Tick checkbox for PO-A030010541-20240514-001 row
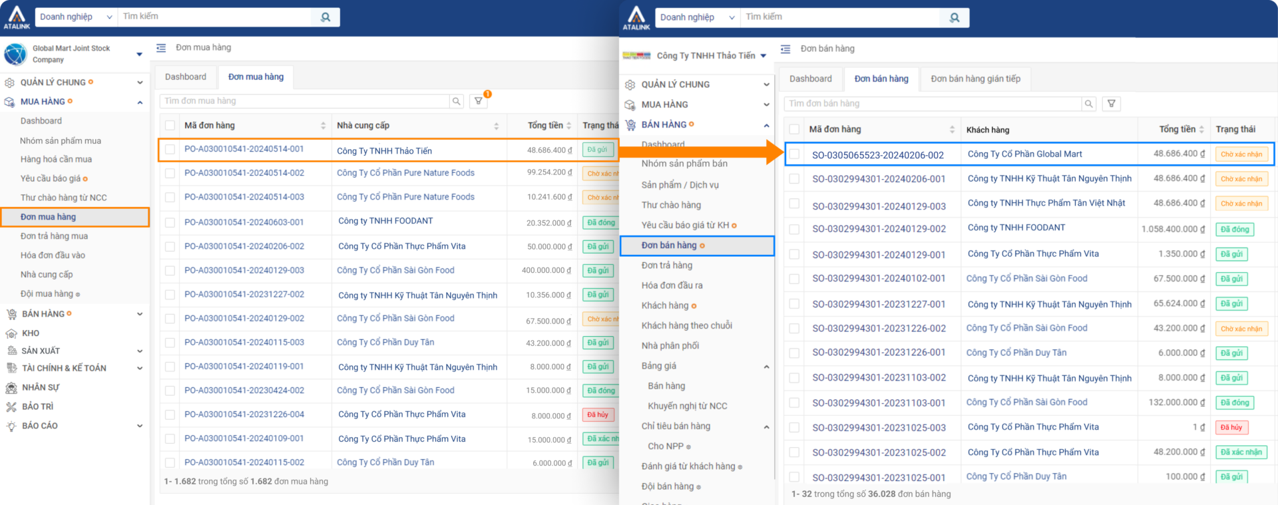Screen dimensions: 1278x505 click(x=170, y=150)
